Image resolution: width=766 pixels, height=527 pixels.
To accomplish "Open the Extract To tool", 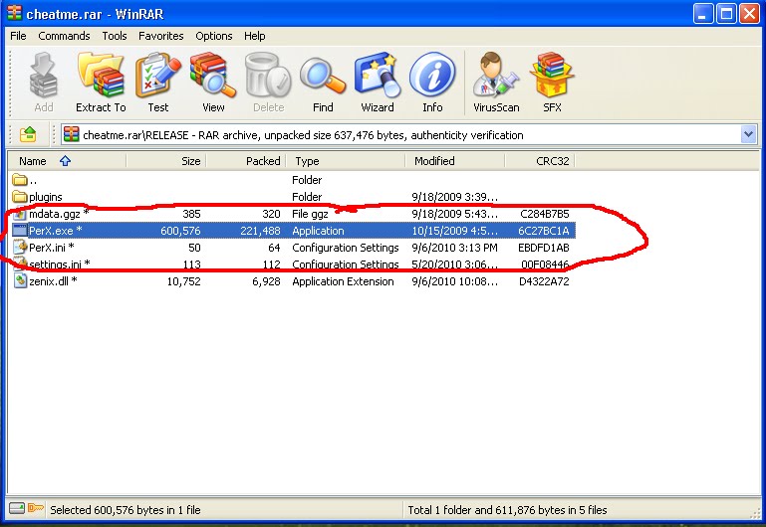I will coord(101,82).
